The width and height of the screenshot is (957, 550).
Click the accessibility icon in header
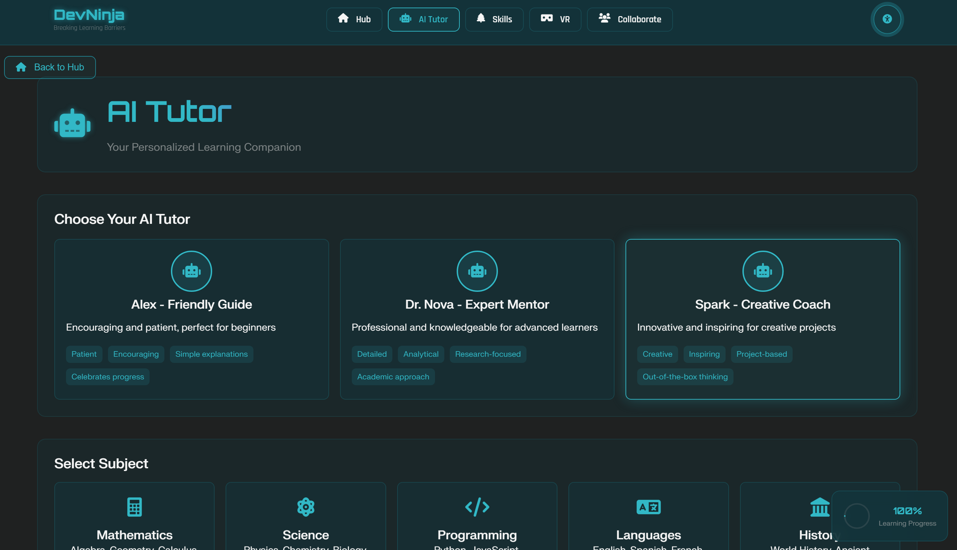coord(887,19)
